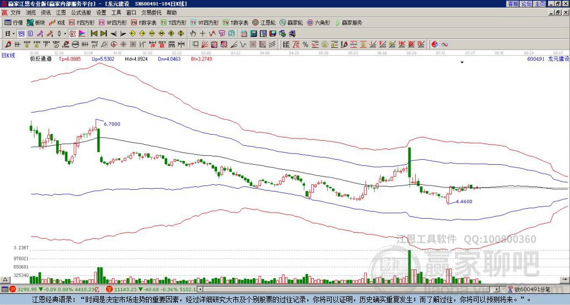
Task: Open the 六角形 hexagon tool
Action: [318, 22]
